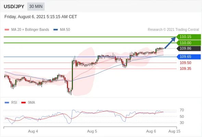Click the RSI 70 level label
This screenshot has height=137, width=202.
[x=182, y=110]
